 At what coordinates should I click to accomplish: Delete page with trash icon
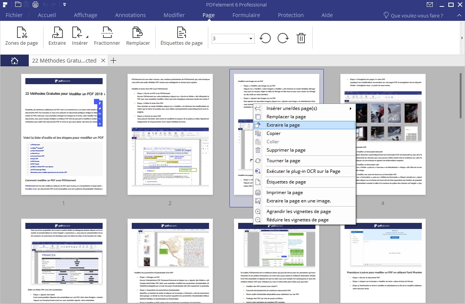[301, 38]
